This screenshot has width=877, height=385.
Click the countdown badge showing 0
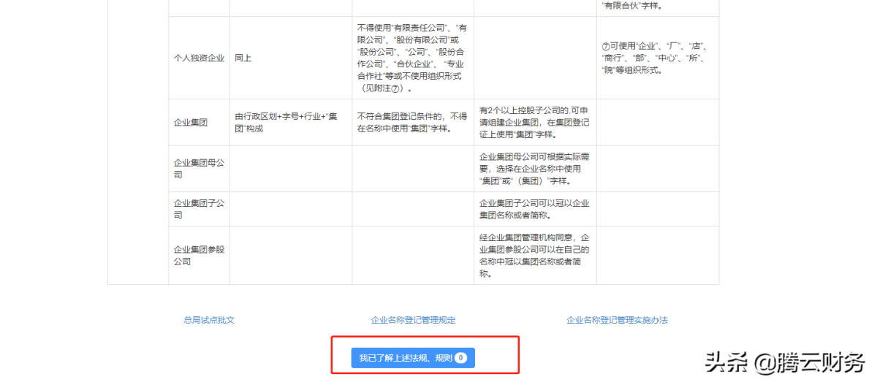pyautogui.click(x=460, y=358)
